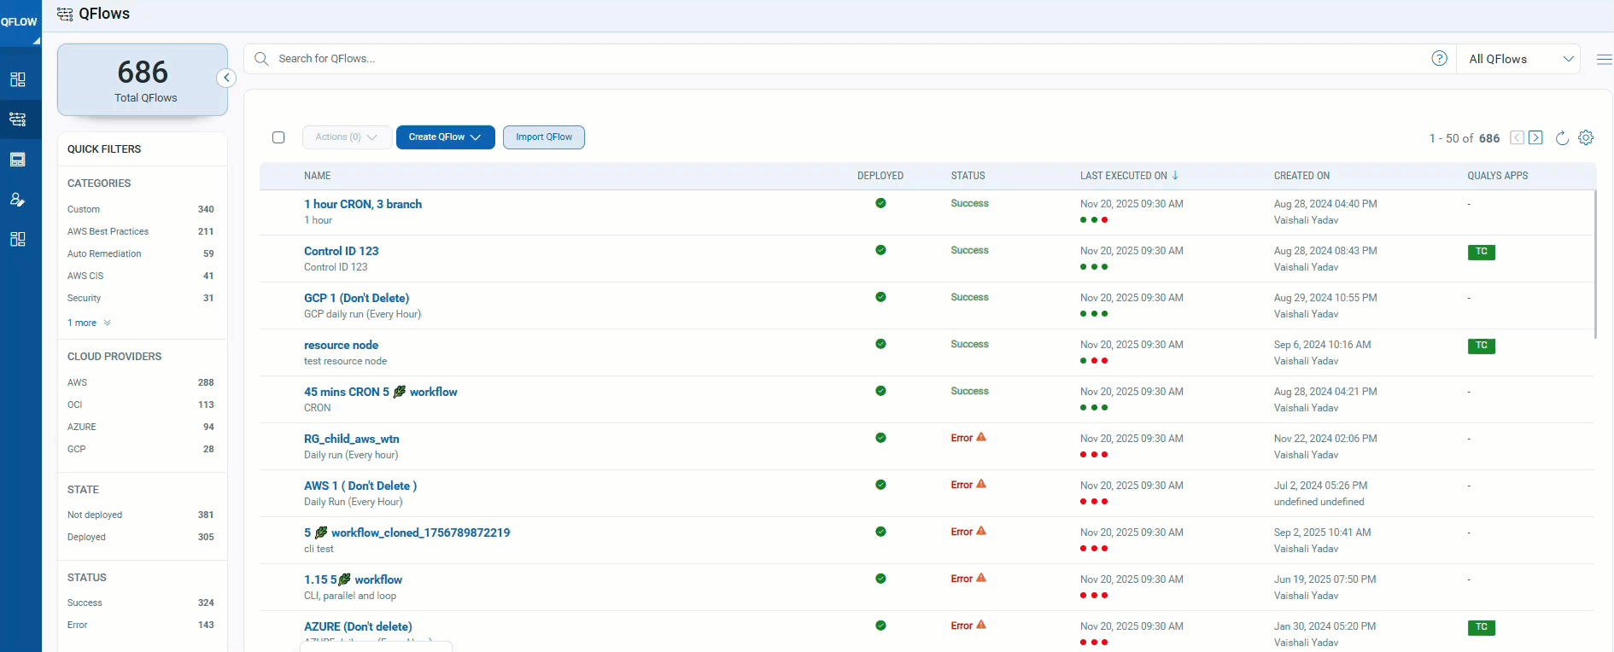Image resolution: width=1614 pixels, height=652 pixels.
Task: Go to next page of results
Action: pyautogui.click(x=1535, y=138)
